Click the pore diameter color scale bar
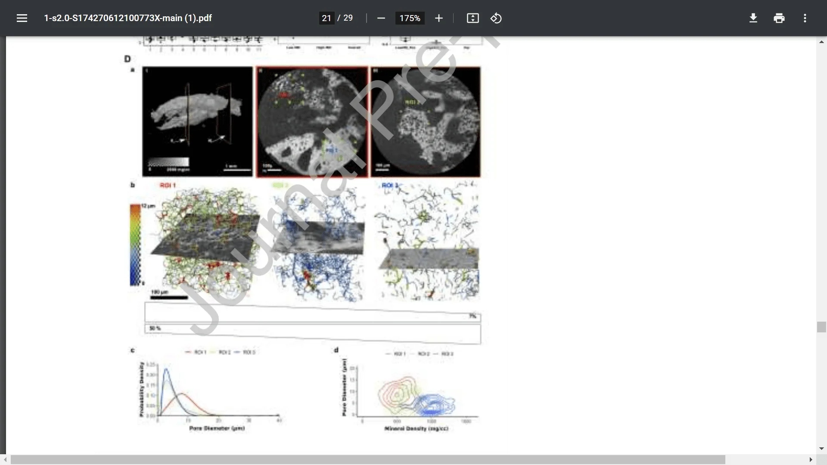This screenshot has width=827, height=465. click(135, 245)
